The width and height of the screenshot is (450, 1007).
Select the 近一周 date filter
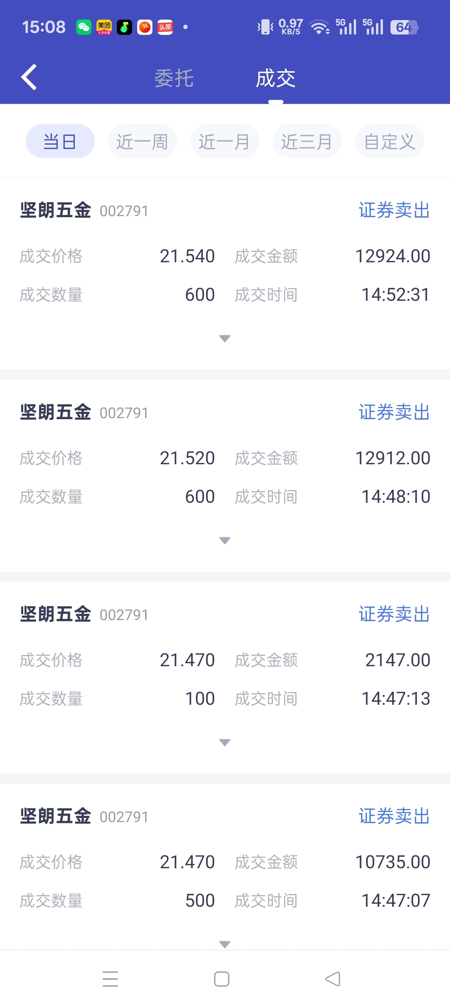point(142,141)
